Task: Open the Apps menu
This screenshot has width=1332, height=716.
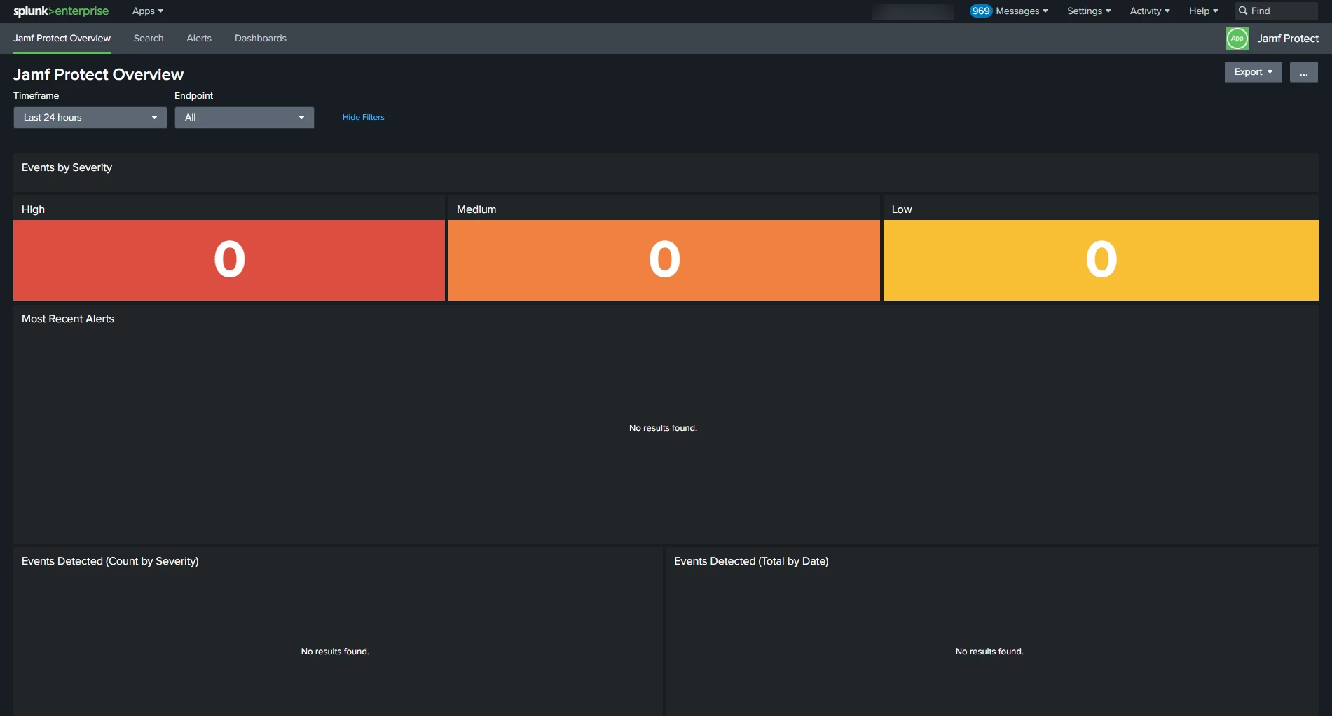Action: click(147, 11)
